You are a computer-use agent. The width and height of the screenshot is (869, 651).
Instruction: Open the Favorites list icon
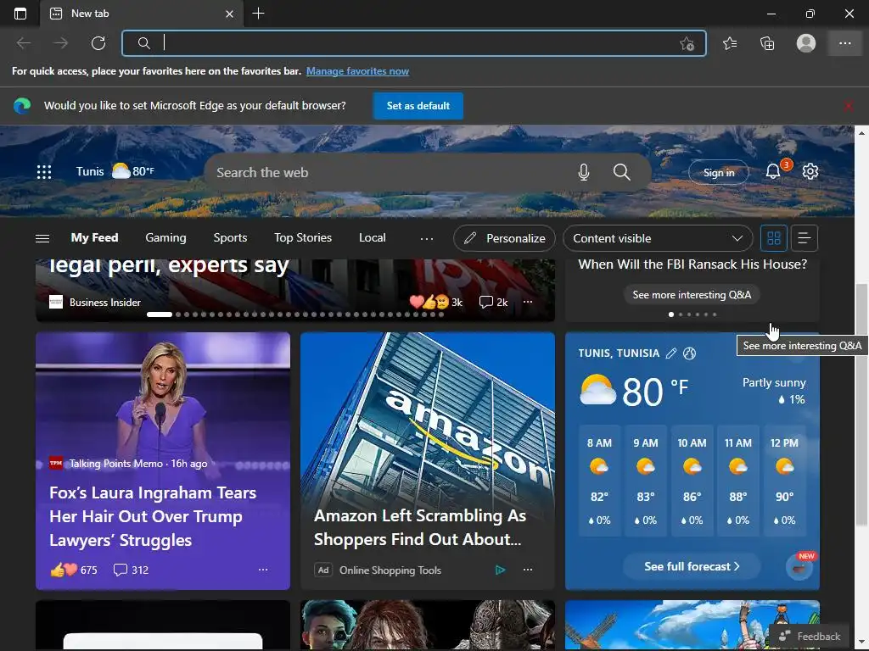tap(730, 43)
